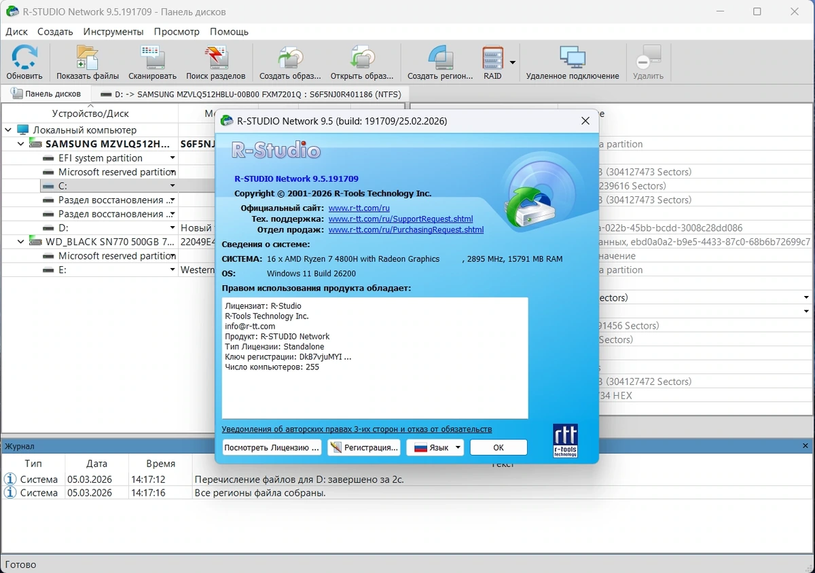The width and height of the screenshot is (815, 573).
Task: Click the r-tools technology logo
Action: pyautogui.click(x=566, y=441)
